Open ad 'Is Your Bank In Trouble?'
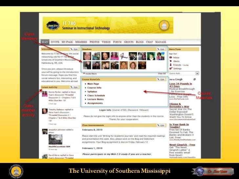 [x=179, y=126]
